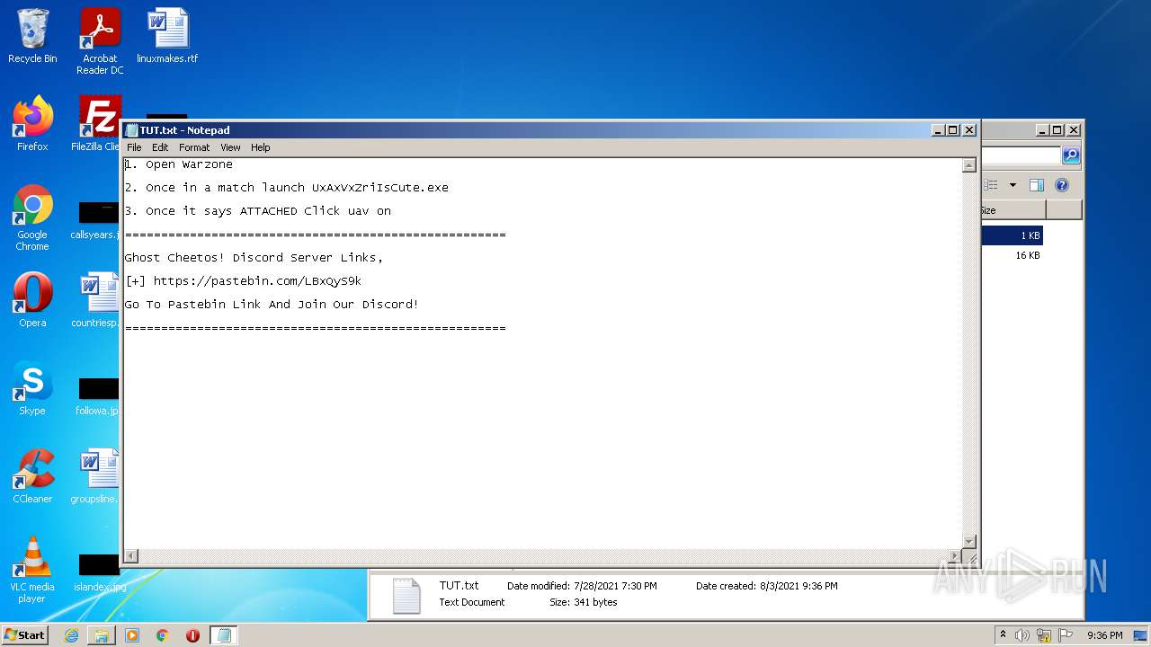The width and height of the screenshot is (1151, 647).
Task: Click the Start button
Action: pyautogui.click(x=24, y=635)
